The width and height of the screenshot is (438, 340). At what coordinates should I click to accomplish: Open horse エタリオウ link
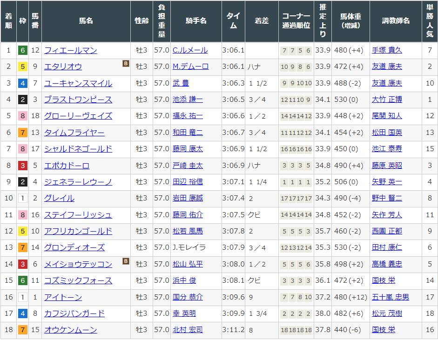point(63,67)
